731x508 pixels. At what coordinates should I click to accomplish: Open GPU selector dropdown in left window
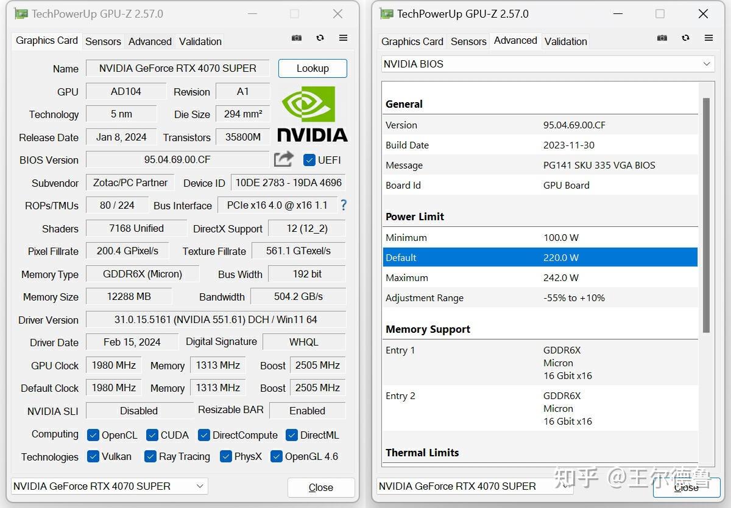coord(110,486)
